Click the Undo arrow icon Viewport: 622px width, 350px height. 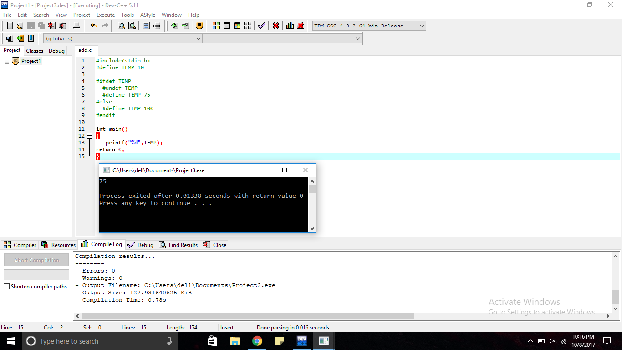pos(94,26)
